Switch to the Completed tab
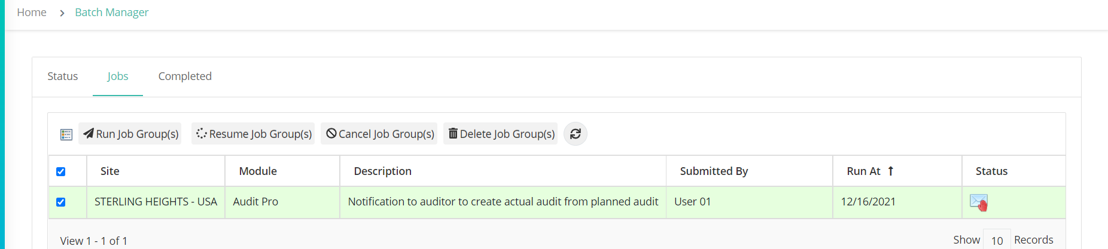1108x249 pixels. point(185,76)
